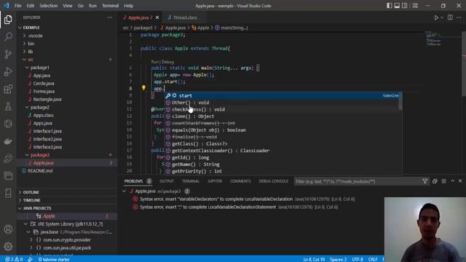
Task: Expand the TIMELINE section
Action: (20, 200)
